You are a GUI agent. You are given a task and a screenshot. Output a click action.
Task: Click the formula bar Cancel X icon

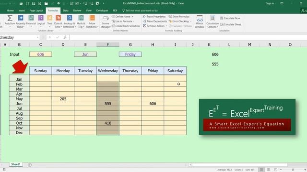click(x=50, y=37)
